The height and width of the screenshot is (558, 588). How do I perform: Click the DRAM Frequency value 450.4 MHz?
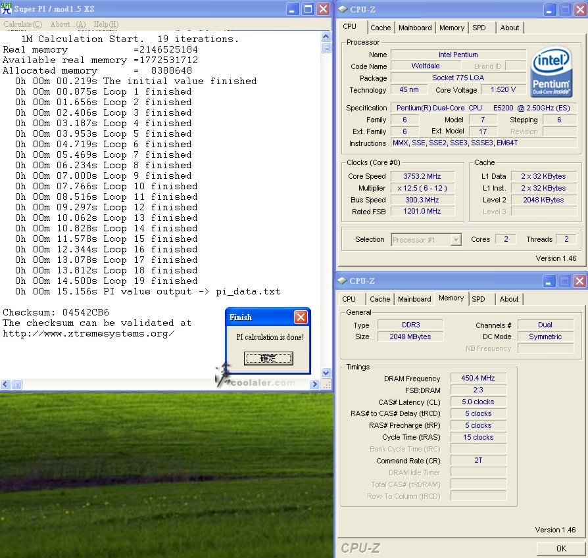point(478,378)
